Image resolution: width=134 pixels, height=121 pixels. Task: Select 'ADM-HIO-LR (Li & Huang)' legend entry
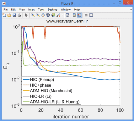[x=55, y=102]
